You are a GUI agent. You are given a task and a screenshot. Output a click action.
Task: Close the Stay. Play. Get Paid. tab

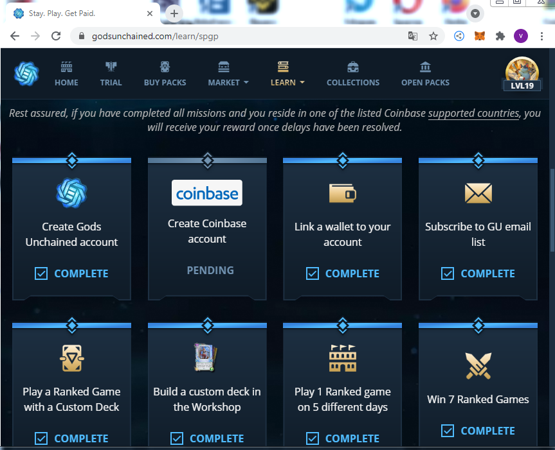point(150,13)
